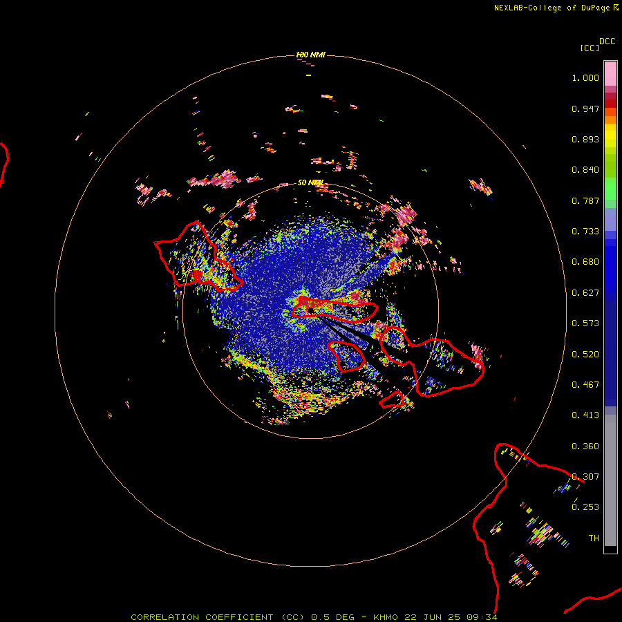Click the 0.680 scale value
This screenshot has width=622, height=622.
click(585, 262)
